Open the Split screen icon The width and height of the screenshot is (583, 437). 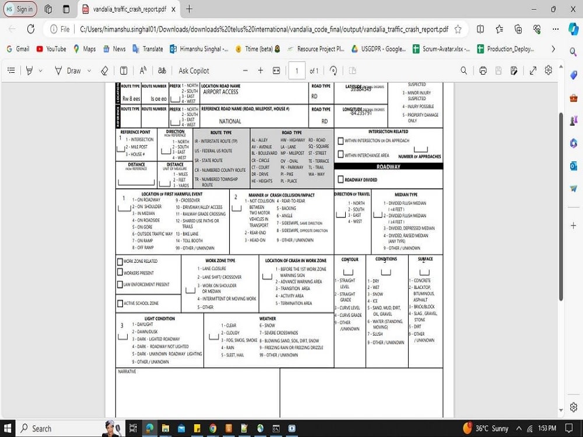coord(480,29)
